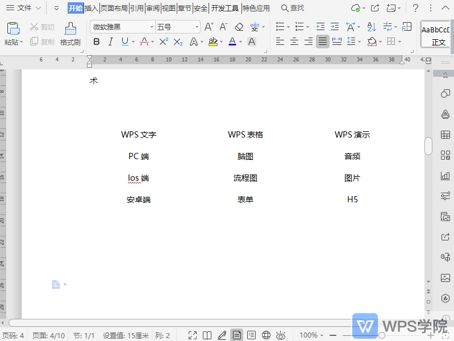The height and width of the screenshot is (341, 454).
Task: Toggle bold formatting
Action: point(97,41)
